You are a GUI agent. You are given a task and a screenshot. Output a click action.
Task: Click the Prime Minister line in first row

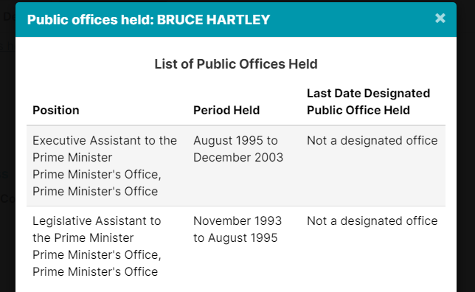point(72,158)
